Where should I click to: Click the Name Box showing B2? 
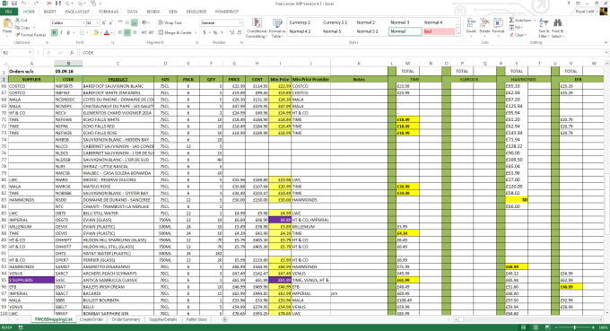[17, 53]
